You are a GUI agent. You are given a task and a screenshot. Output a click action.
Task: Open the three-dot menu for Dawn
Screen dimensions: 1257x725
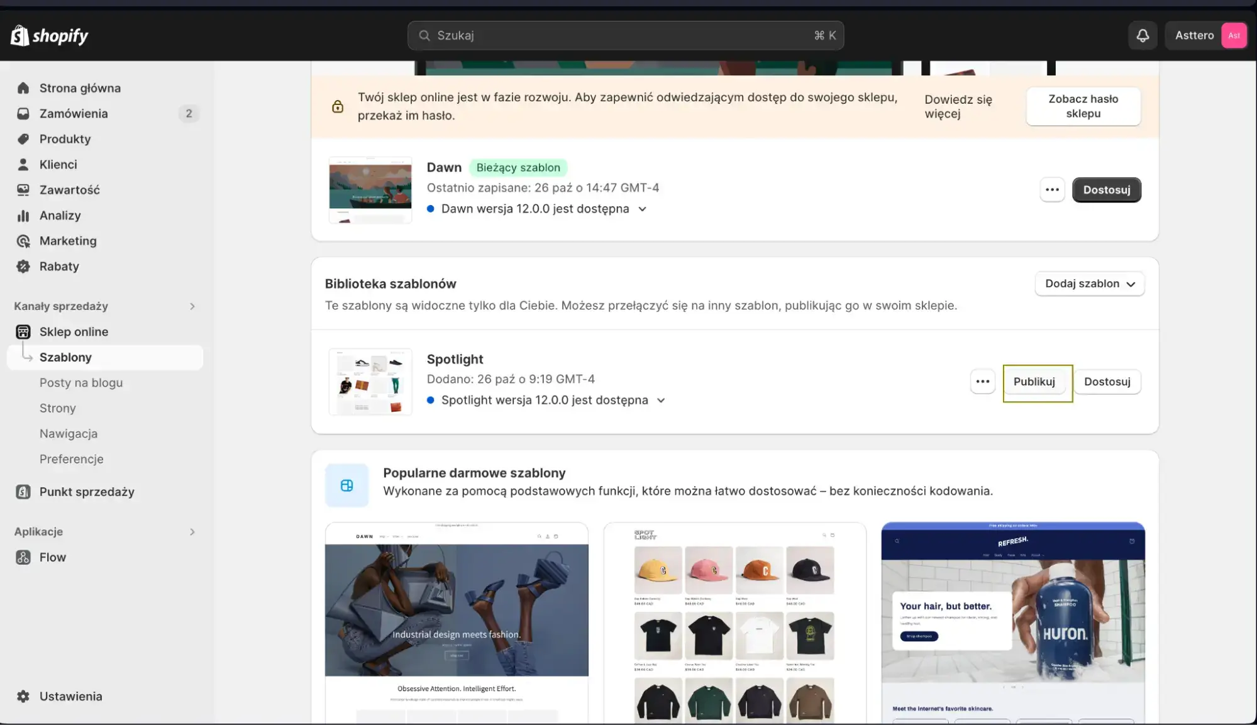tap(1052, 190)
